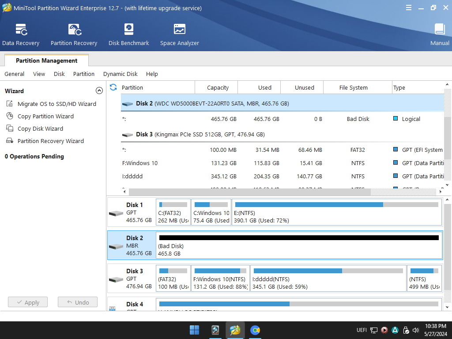Click the Partition Recovery Wizard sidebar icon
452x339 pixels.
click(10, 141)
